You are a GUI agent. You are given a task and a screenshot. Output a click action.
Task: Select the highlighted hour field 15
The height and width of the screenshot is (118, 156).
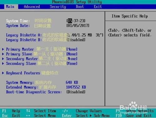click(70, 21)
